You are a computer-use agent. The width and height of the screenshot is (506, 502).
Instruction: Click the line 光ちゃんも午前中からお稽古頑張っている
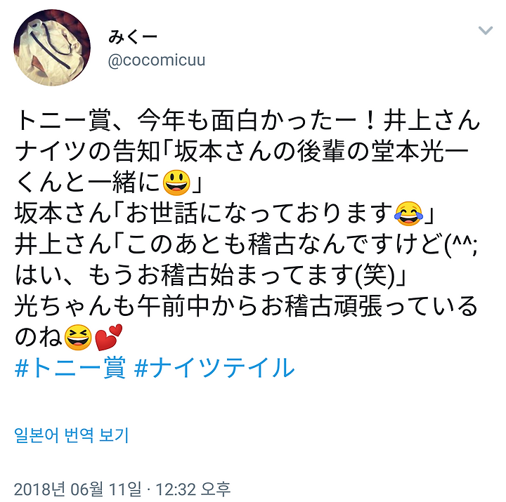[x=246, y=306]
